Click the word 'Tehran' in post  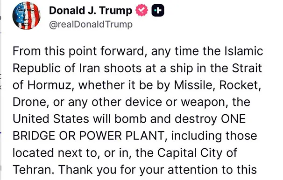coord(33,170)
